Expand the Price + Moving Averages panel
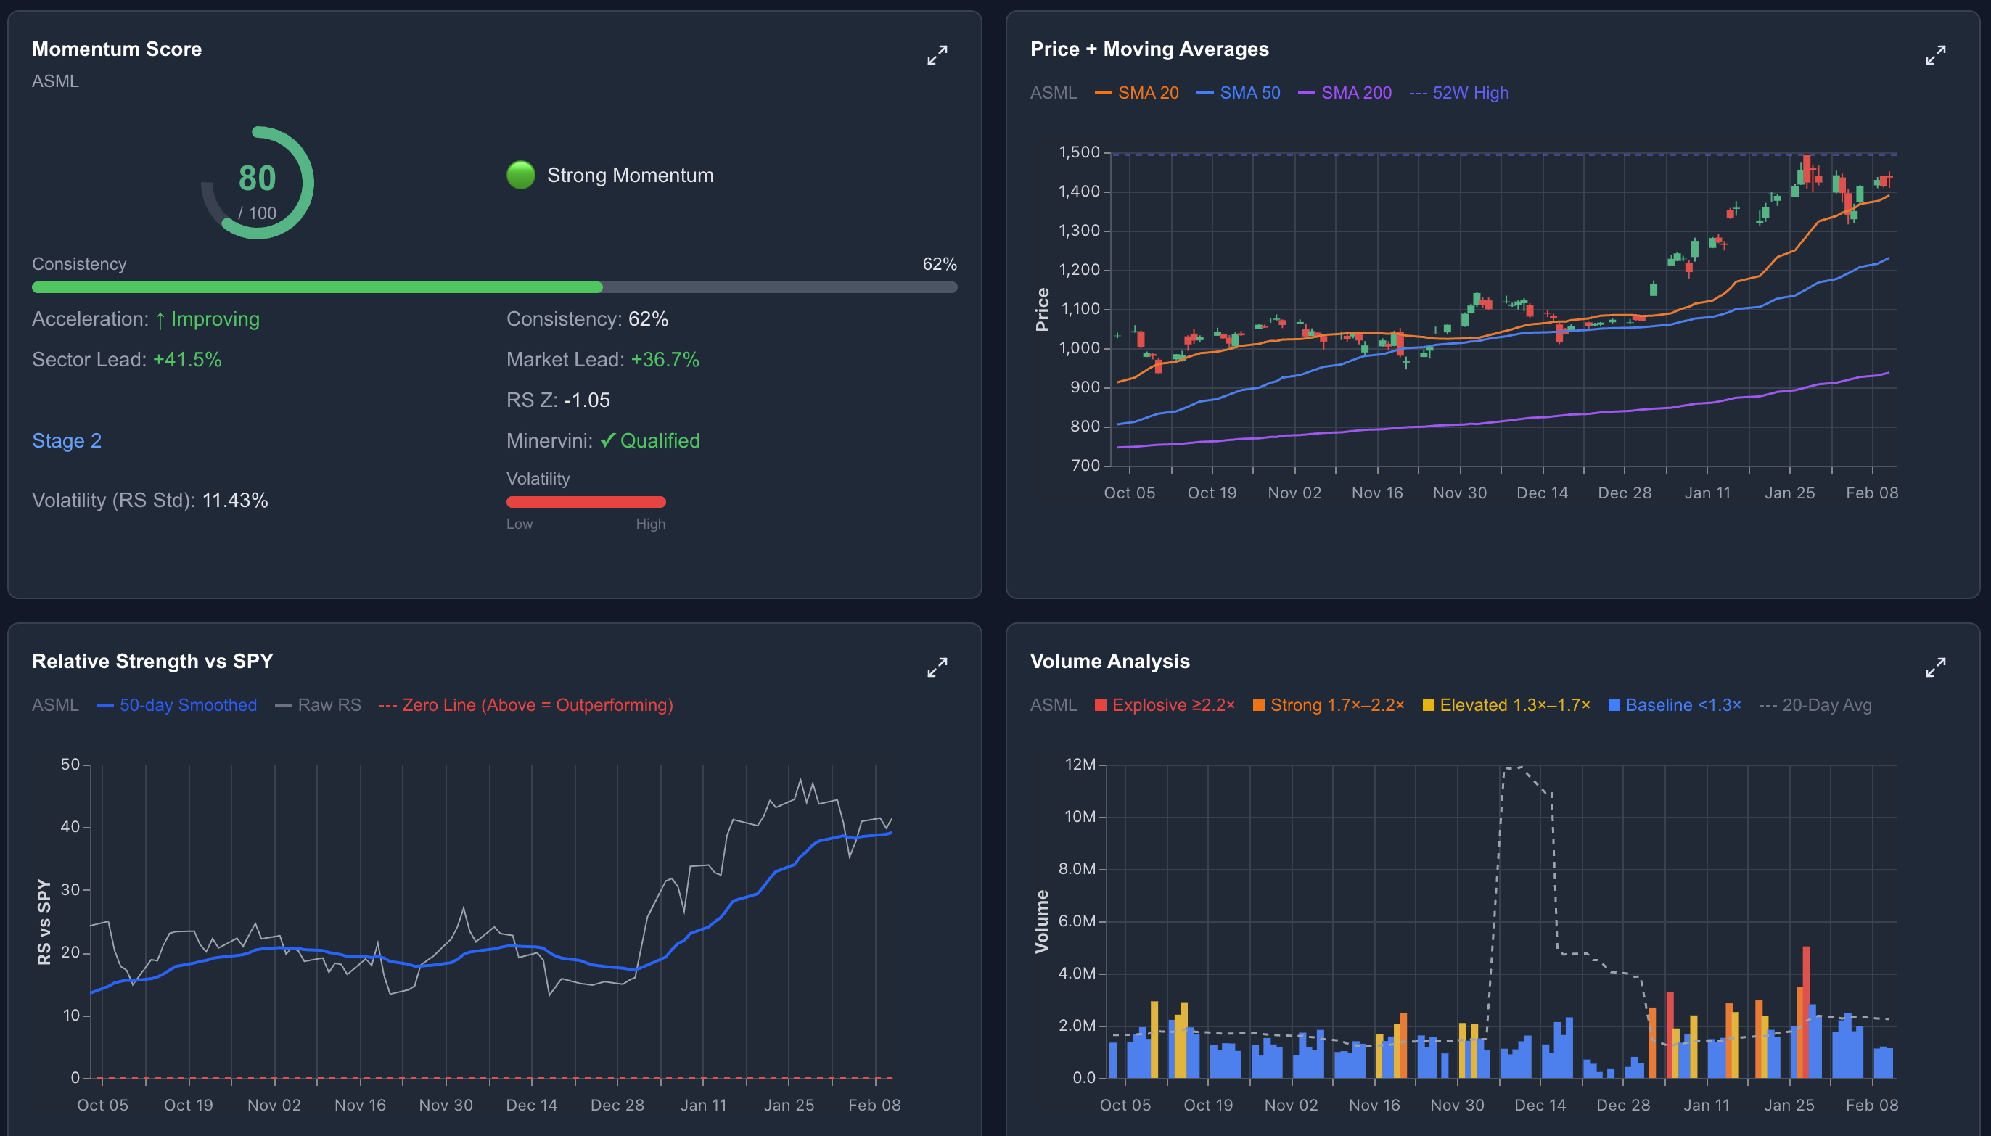This screenshot has height=1136, width=1991. 1936,54
